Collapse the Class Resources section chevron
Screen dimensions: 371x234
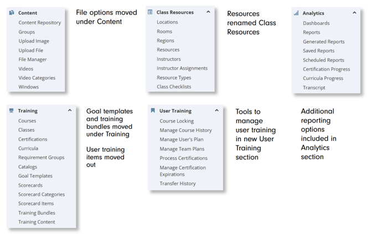coord(208,12)
